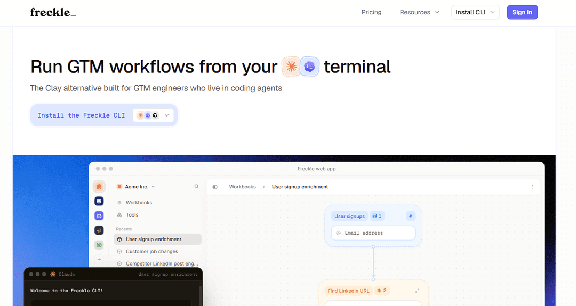Click the "Freckle web app" window title
The height and width of the screenshot is (306, 576).
click(317, 169)
